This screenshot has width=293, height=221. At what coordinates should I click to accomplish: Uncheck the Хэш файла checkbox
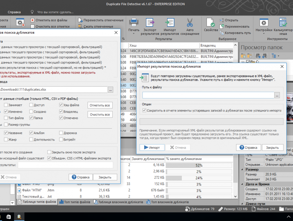[61, 105]
